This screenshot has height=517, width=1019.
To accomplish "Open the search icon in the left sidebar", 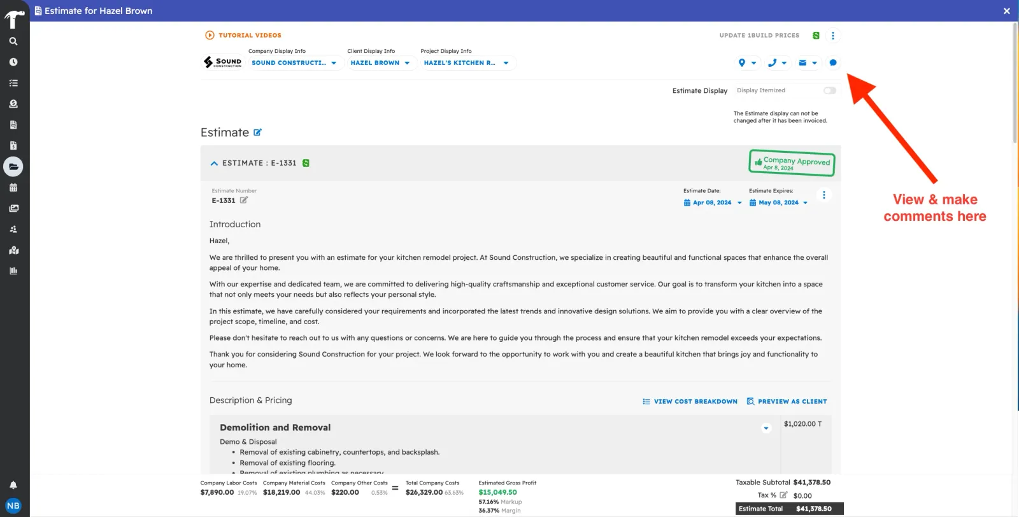I will pos(13,41).
